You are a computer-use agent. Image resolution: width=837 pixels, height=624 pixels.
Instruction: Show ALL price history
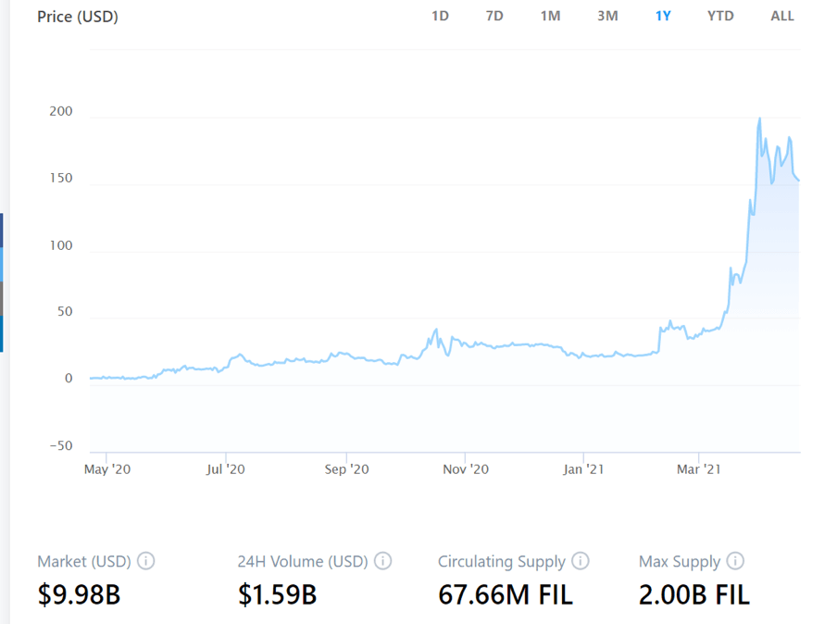[x=782, y=16]
